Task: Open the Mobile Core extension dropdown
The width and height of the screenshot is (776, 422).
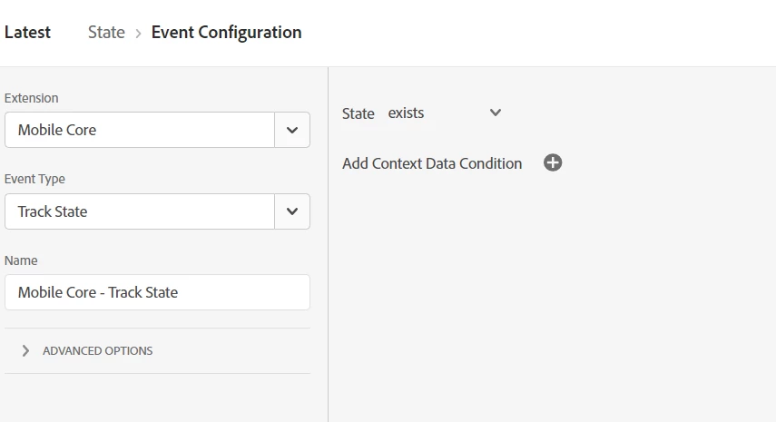Action: click(141, 130)
